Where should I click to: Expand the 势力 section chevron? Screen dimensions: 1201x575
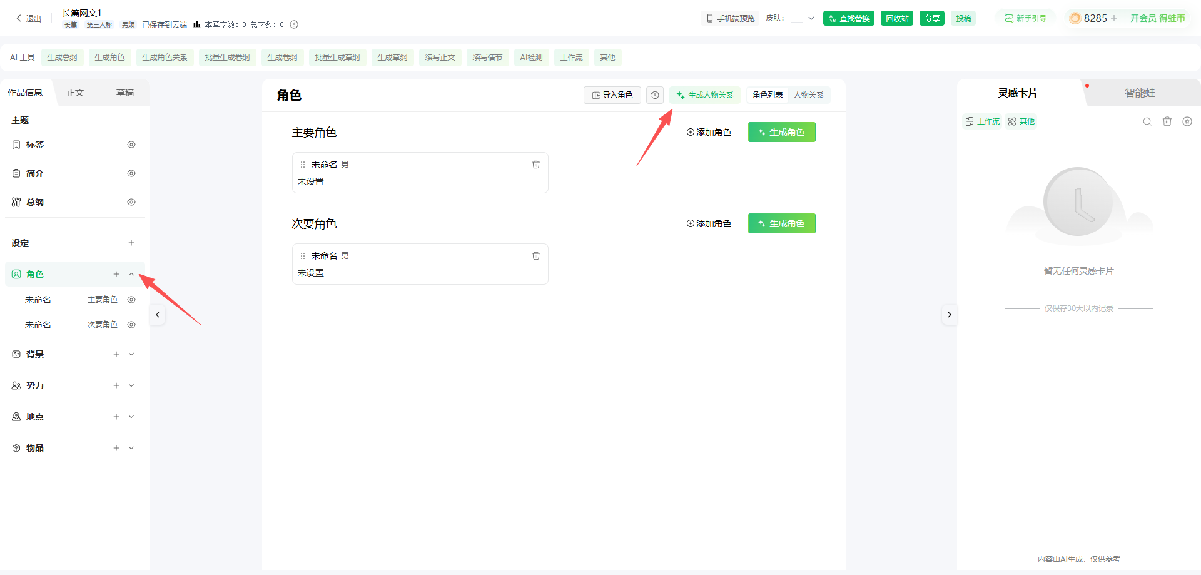pos(131,385)
